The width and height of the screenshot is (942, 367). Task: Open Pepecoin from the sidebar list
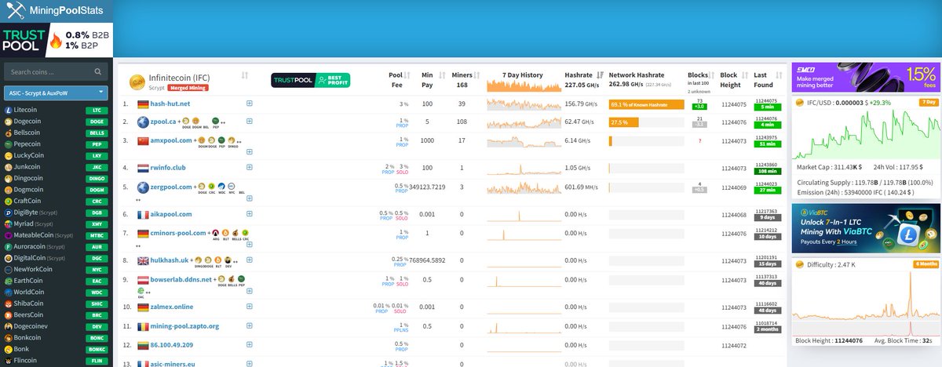27,144
